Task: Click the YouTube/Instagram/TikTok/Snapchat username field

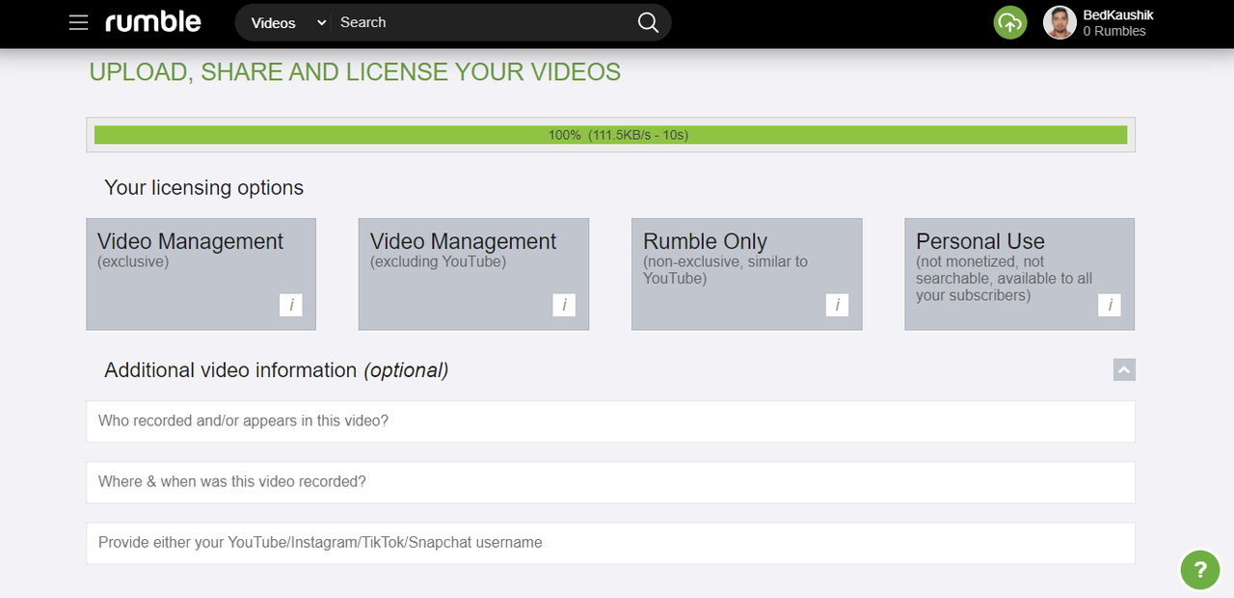Action: pos(610,543)
